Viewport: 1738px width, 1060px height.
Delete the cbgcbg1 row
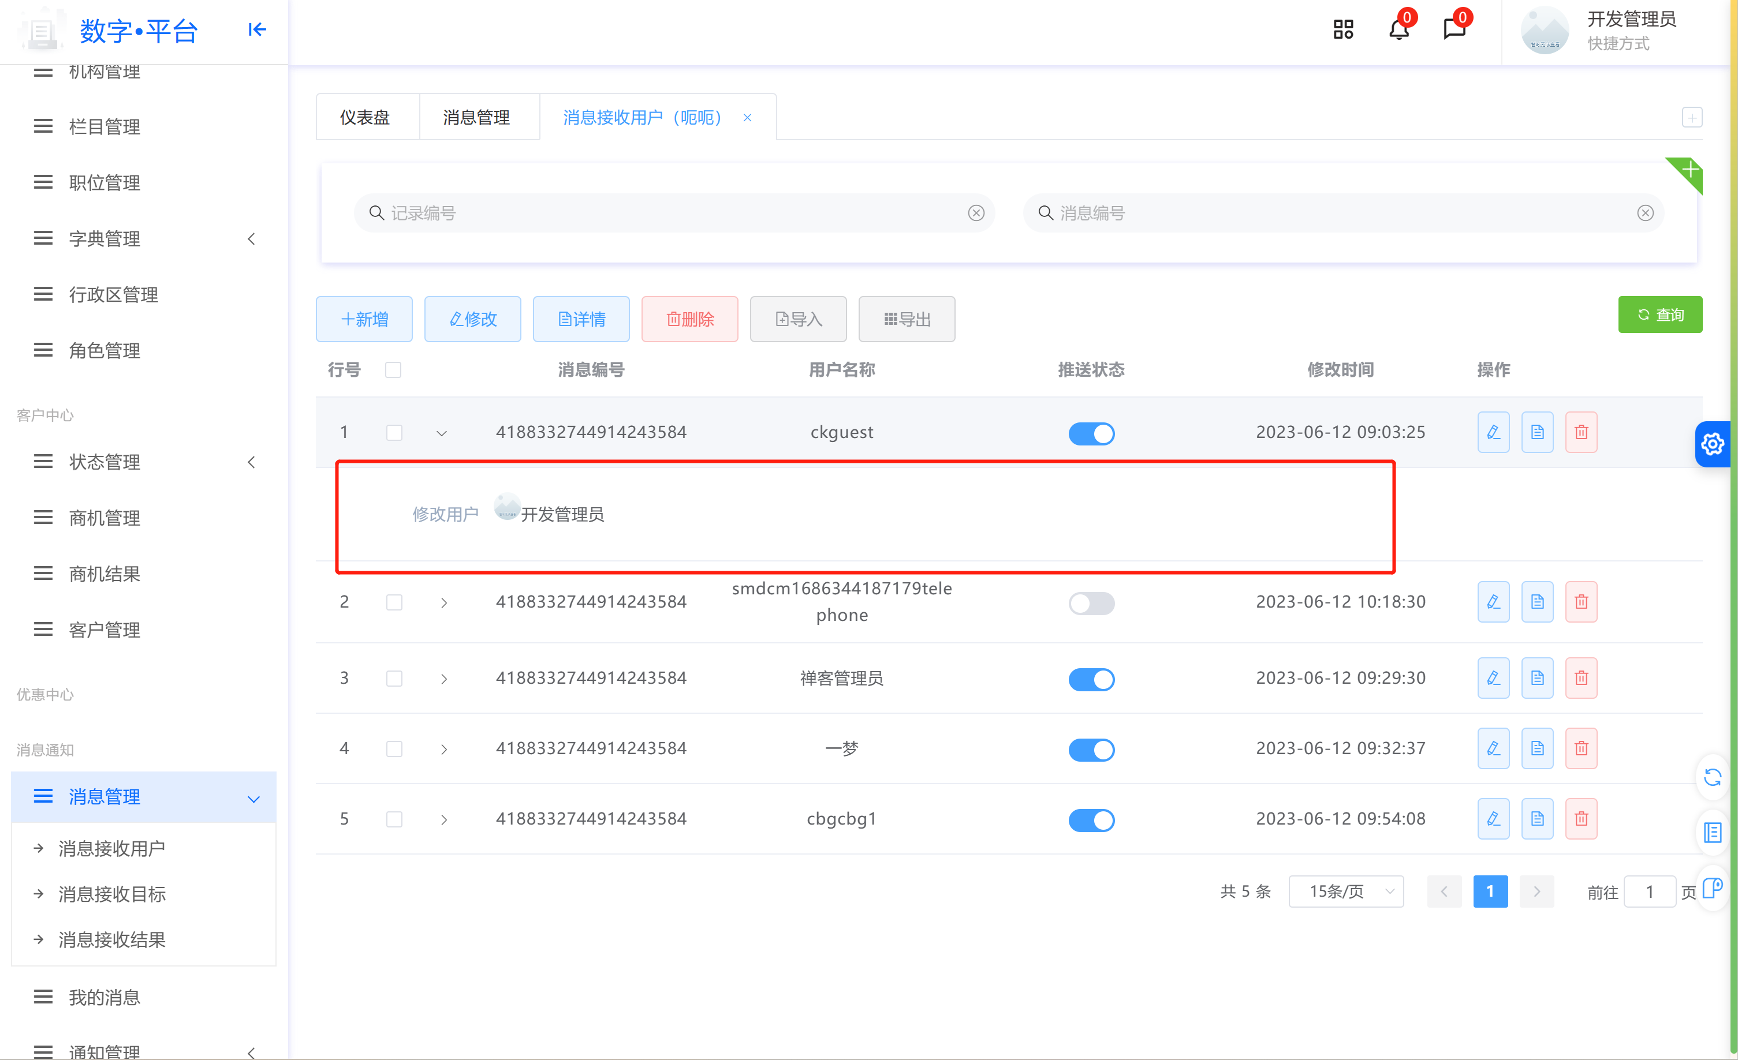point(1581,819)
